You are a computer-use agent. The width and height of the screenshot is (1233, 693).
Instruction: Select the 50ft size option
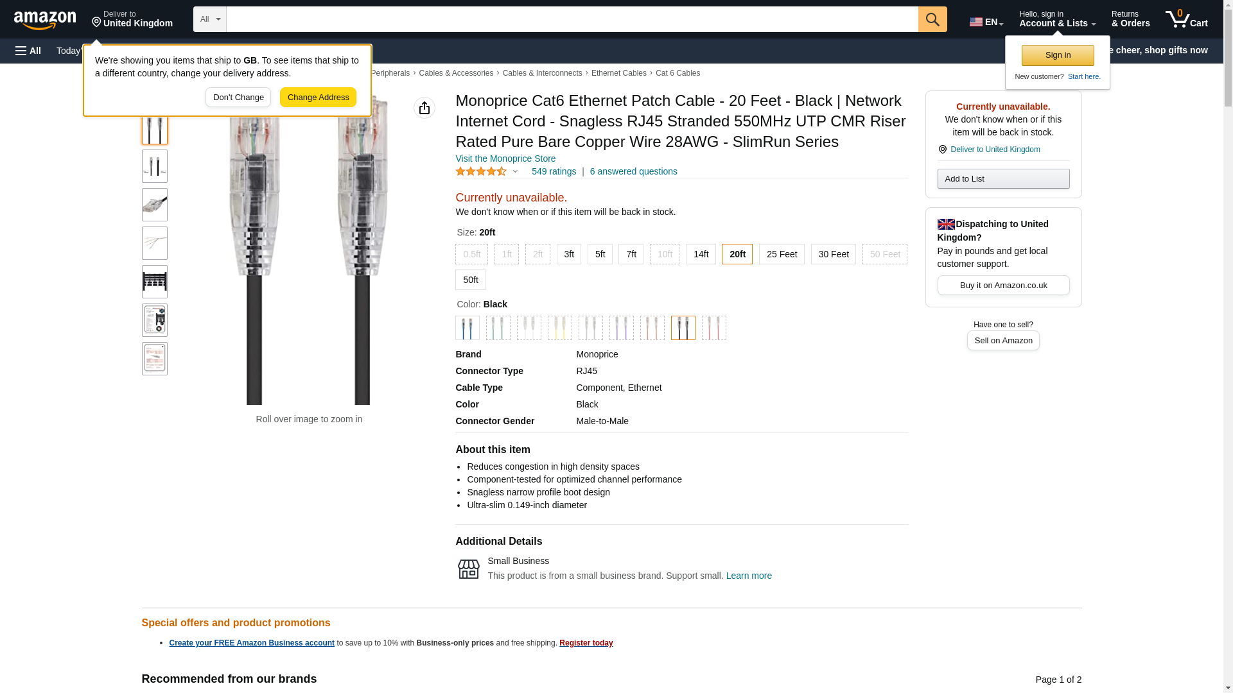coord(471,280)
